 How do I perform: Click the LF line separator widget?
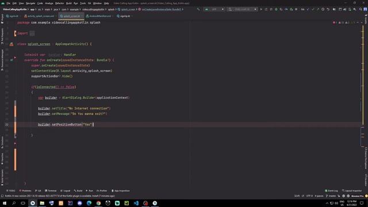303,196
